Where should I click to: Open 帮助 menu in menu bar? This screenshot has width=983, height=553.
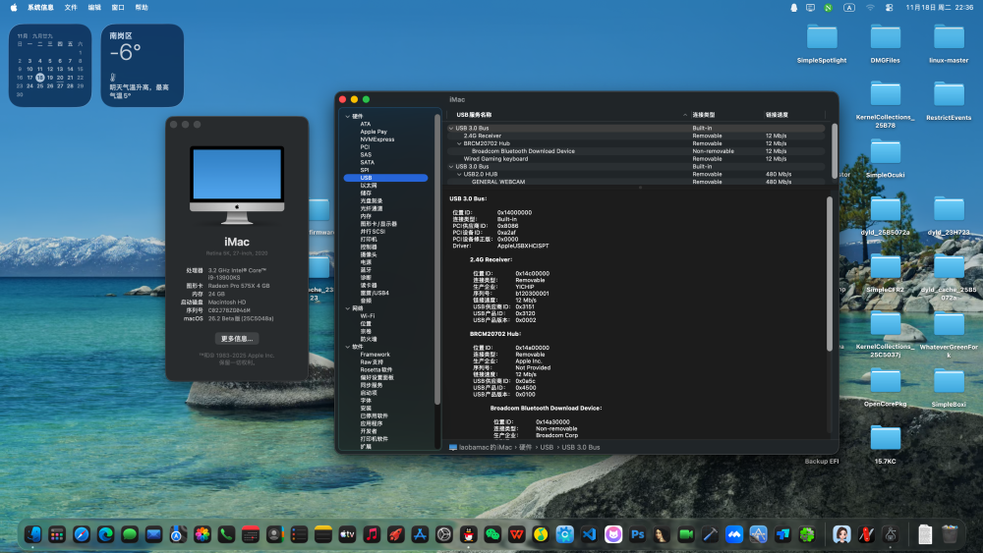[142, 8]
